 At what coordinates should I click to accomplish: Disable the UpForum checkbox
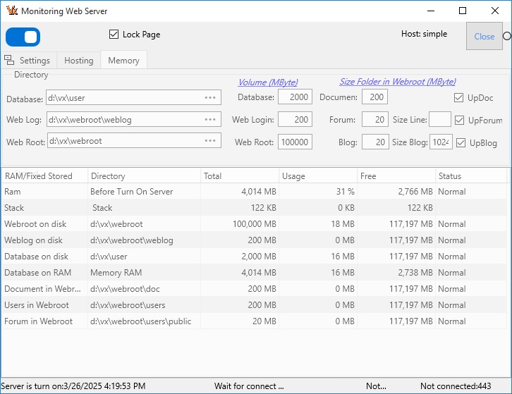[461, 121]
